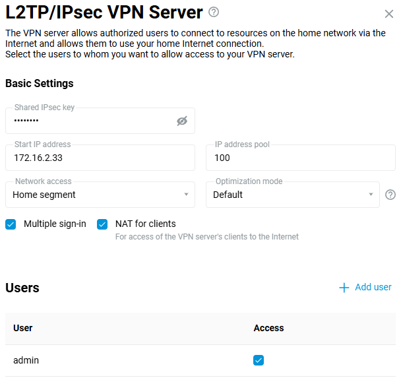Reveal the Shared IPsec key with eye icon
This screenshot has height=382, width=401.
(x=182, y=121)
